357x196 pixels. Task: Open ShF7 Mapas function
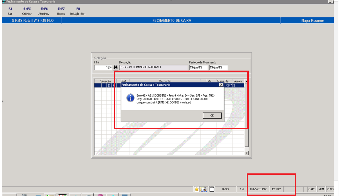click(x=61, y=11)
